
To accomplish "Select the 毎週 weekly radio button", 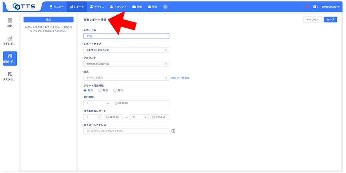I will (100, 90).
